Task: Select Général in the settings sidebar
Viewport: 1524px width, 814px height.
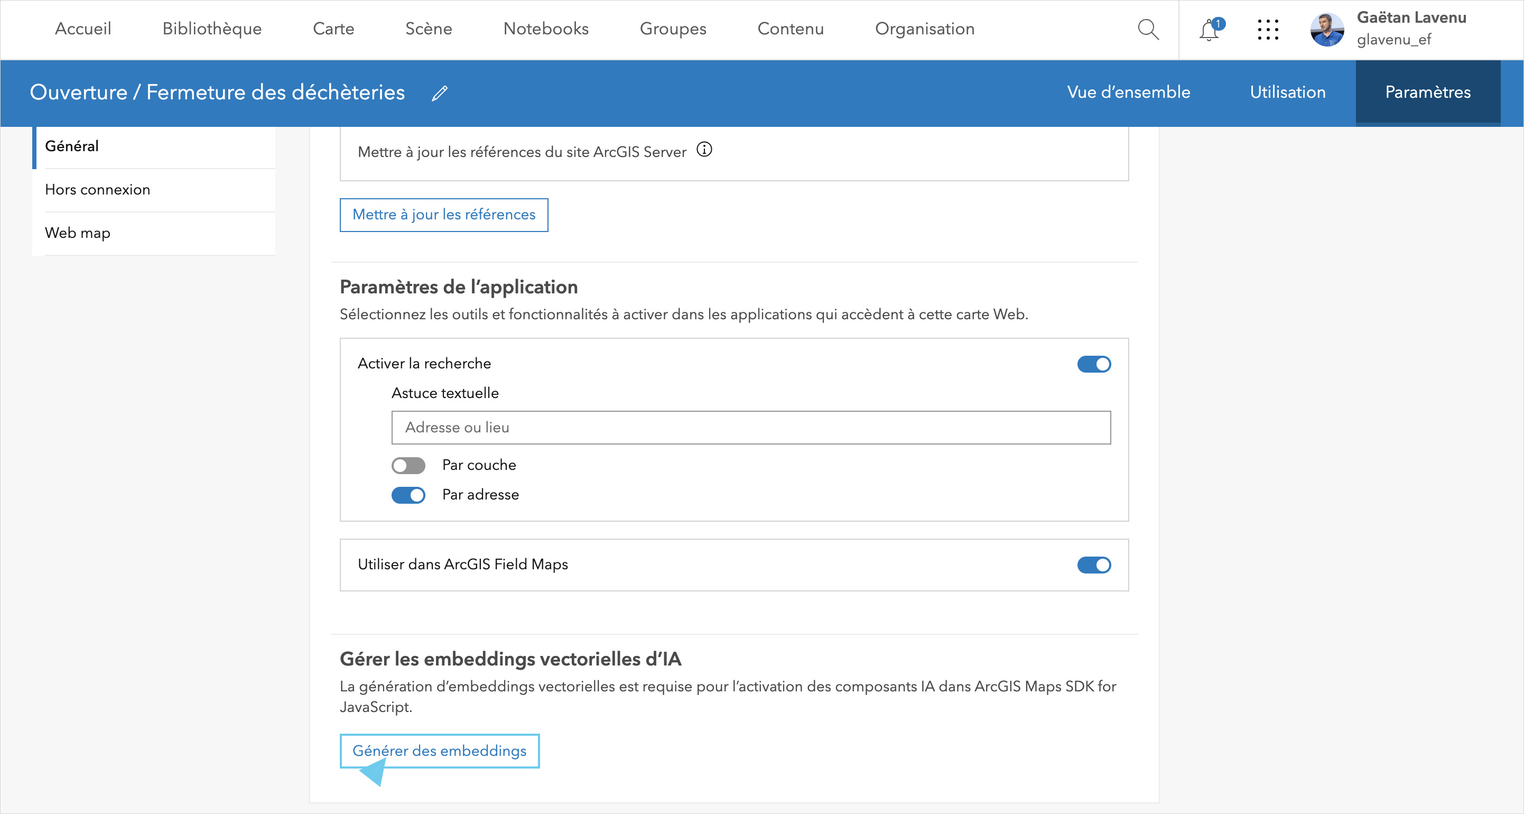Action: coord(154,147)
